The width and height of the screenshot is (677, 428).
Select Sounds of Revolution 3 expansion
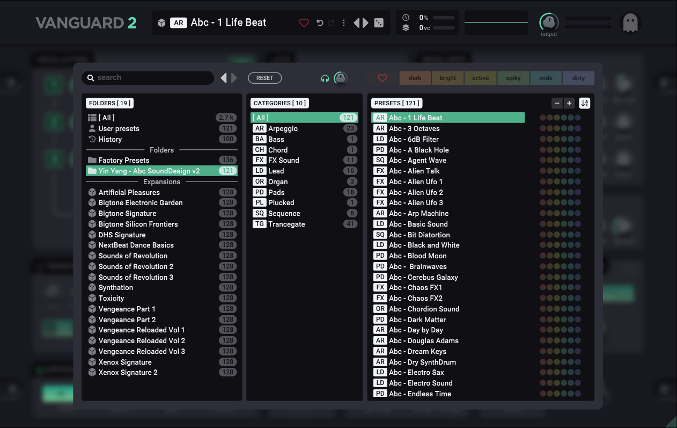(x=161, y=277)
